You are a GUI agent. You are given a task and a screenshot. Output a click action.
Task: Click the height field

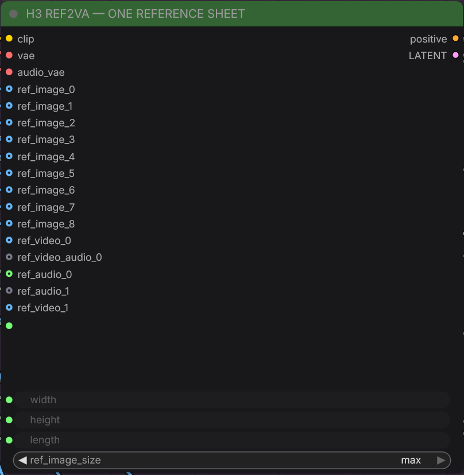click(x=232, y=420)
